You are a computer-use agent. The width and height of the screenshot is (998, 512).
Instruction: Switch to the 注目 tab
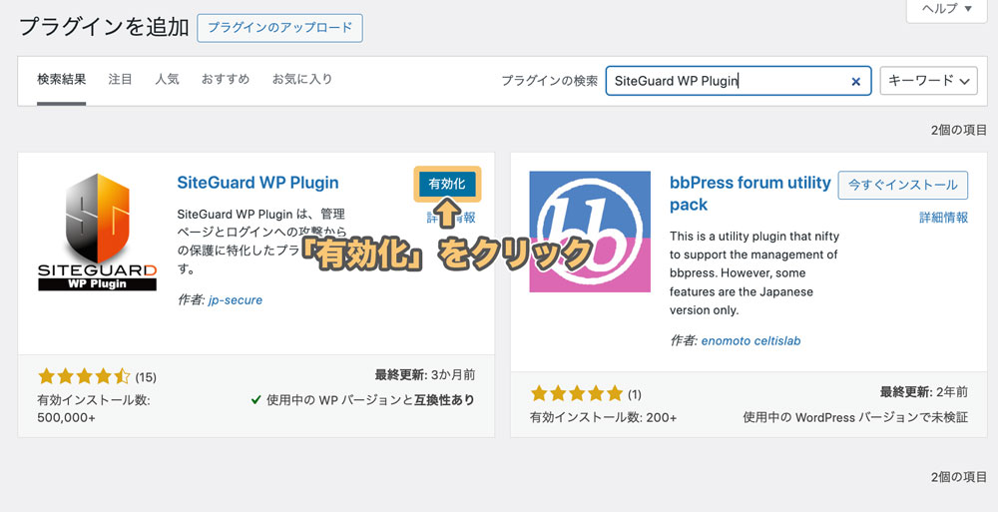tap(120, 79)
